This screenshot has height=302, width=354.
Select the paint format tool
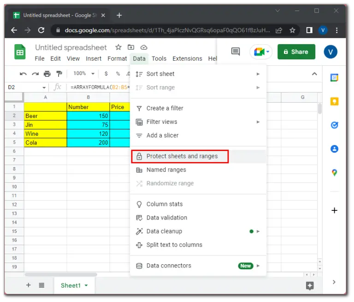coord(59,74)
